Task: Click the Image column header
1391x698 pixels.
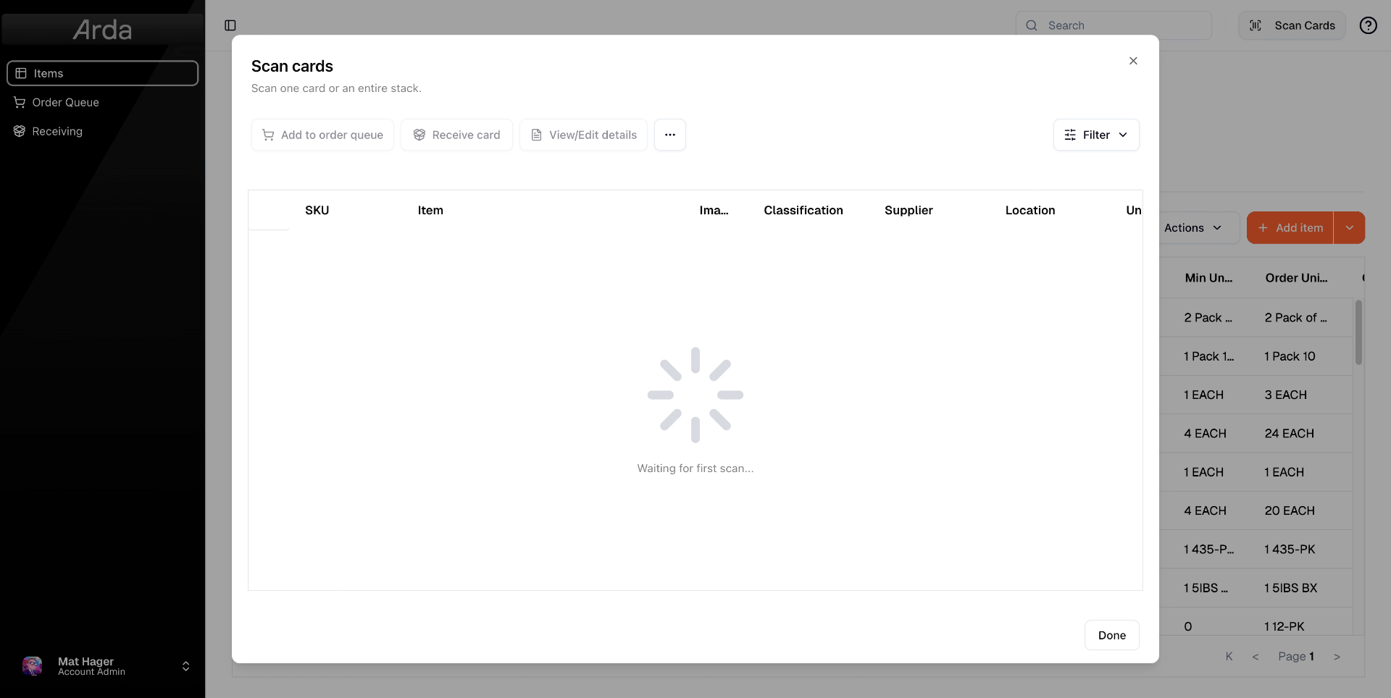Action: coord(714,210)
